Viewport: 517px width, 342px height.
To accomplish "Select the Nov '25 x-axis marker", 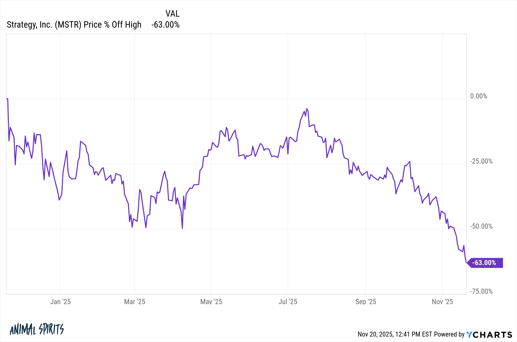I will pos(442,301).
